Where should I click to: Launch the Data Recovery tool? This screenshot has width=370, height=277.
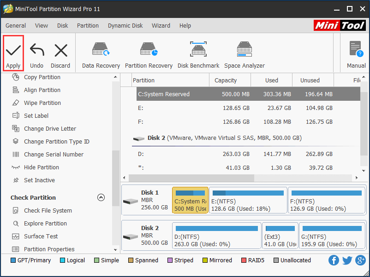click(x=101, y=55)
